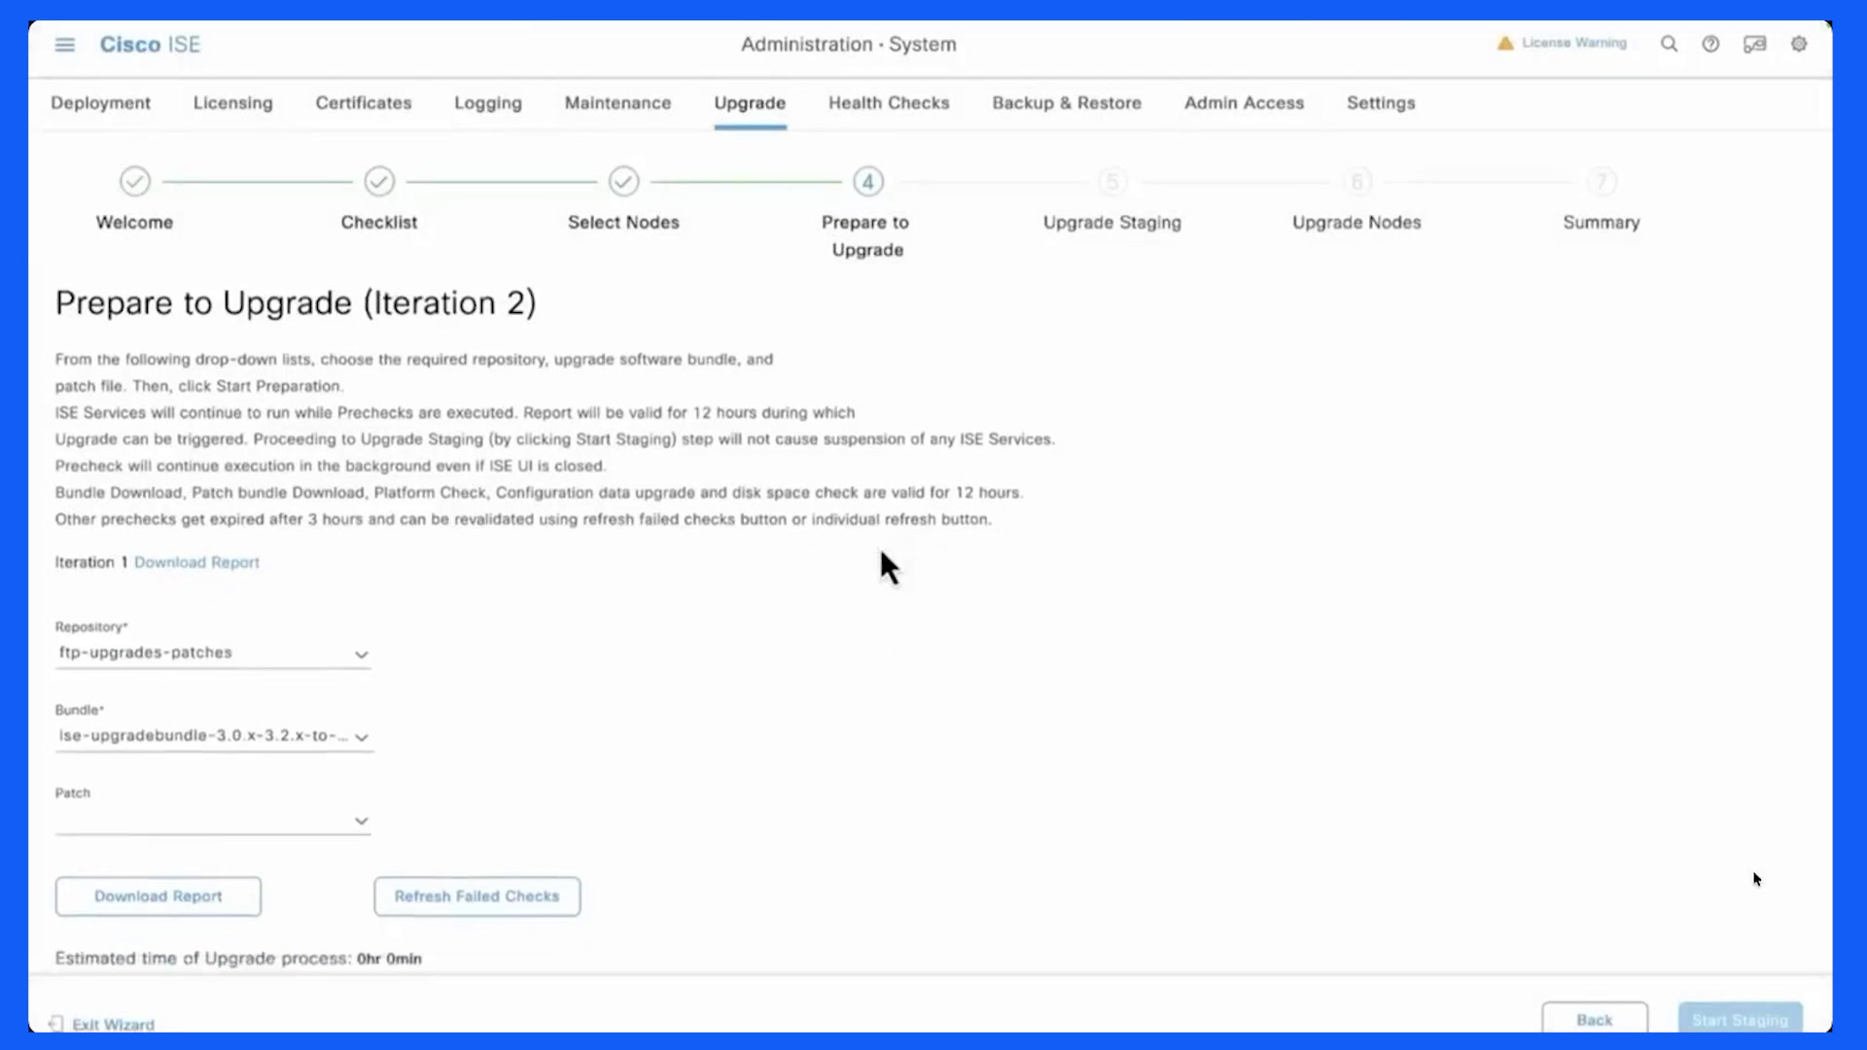The width and height of the screenshot is (1867, 1050).
Task: Click the License Warning triangle icon
Action: click(1505, 43)
